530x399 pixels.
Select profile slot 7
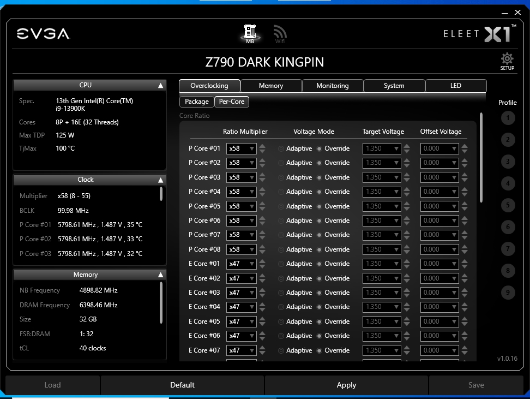pyautogui.click(x=508, y=249)
